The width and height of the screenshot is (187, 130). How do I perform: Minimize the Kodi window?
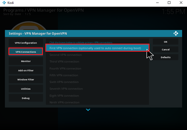(157, 3)
